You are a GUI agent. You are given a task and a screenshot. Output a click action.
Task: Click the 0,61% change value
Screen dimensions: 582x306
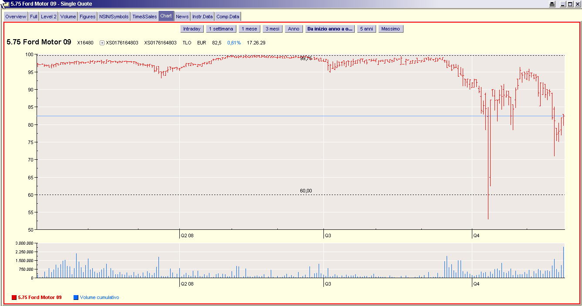tap(234, 43)
